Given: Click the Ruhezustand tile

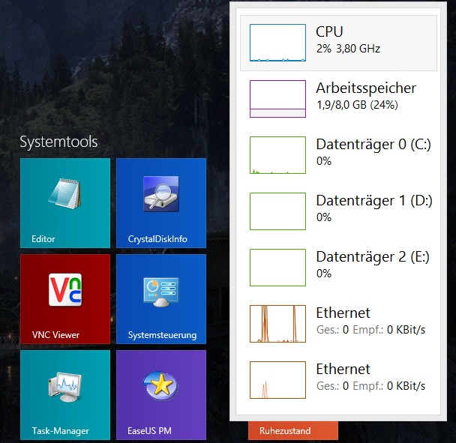Looking at the screenshot, I should click(293, 430).
